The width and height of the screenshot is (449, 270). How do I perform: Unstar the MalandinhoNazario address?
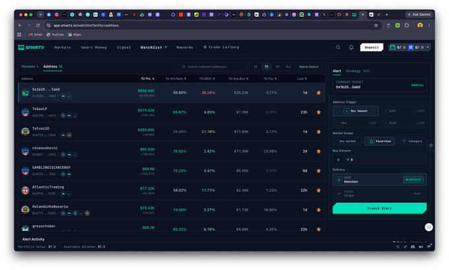pyautogui.click(x=318, y=210)
